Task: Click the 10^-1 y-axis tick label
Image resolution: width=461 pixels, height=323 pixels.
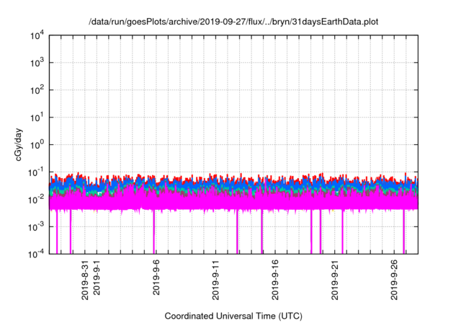Action: (37, 172)
